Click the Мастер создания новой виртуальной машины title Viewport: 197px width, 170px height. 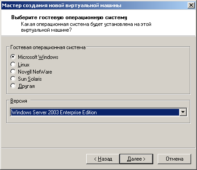(x=62, y=5)
